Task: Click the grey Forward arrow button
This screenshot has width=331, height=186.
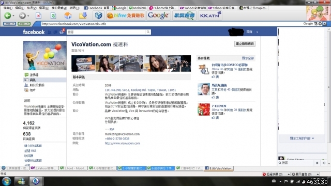Action: [22, 16]
